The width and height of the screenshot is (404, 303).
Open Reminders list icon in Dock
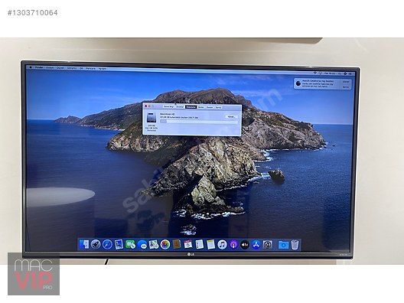tap(199, 244)
